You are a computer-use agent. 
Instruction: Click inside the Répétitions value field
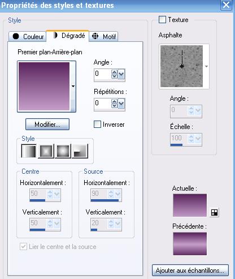click(x=102, y=103)
